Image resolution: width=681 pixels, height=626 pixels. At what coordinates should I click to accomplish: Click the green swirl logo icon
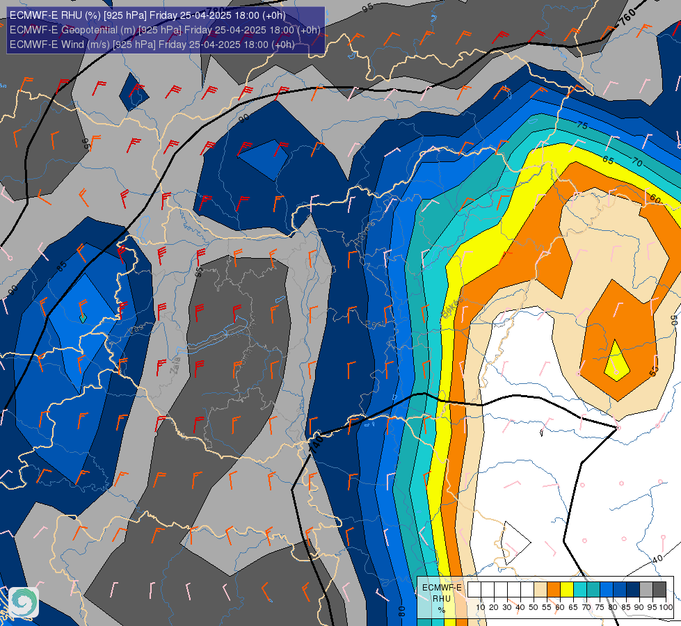tap(24, 602)
